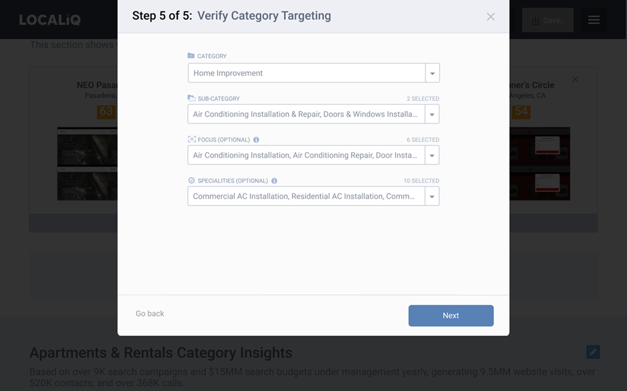Click the Home Improvement category field
The image size is (627, 391).
pyautogui.click(x=307, y=73)
